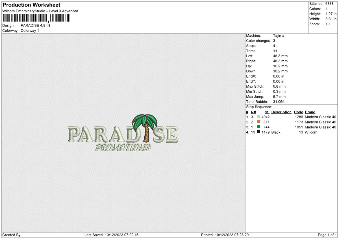Click the Max Stitch value 6.8 mm
This screenshot has height=239, width=339.
coord(279,86)
